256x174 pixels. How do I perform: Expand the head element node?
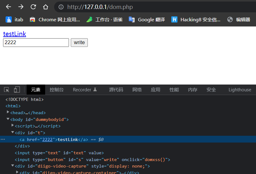(x=8, y=112)
